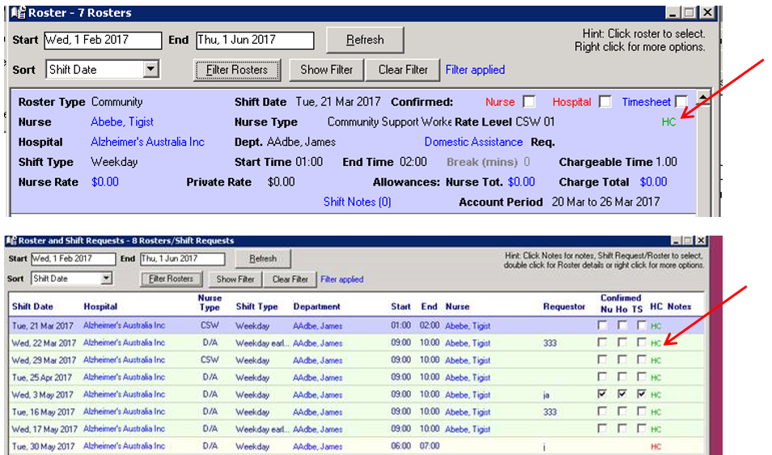
Task: Uncheck TS checkbox for Wed, 3 May 2017 row
Action: (641, 394)
